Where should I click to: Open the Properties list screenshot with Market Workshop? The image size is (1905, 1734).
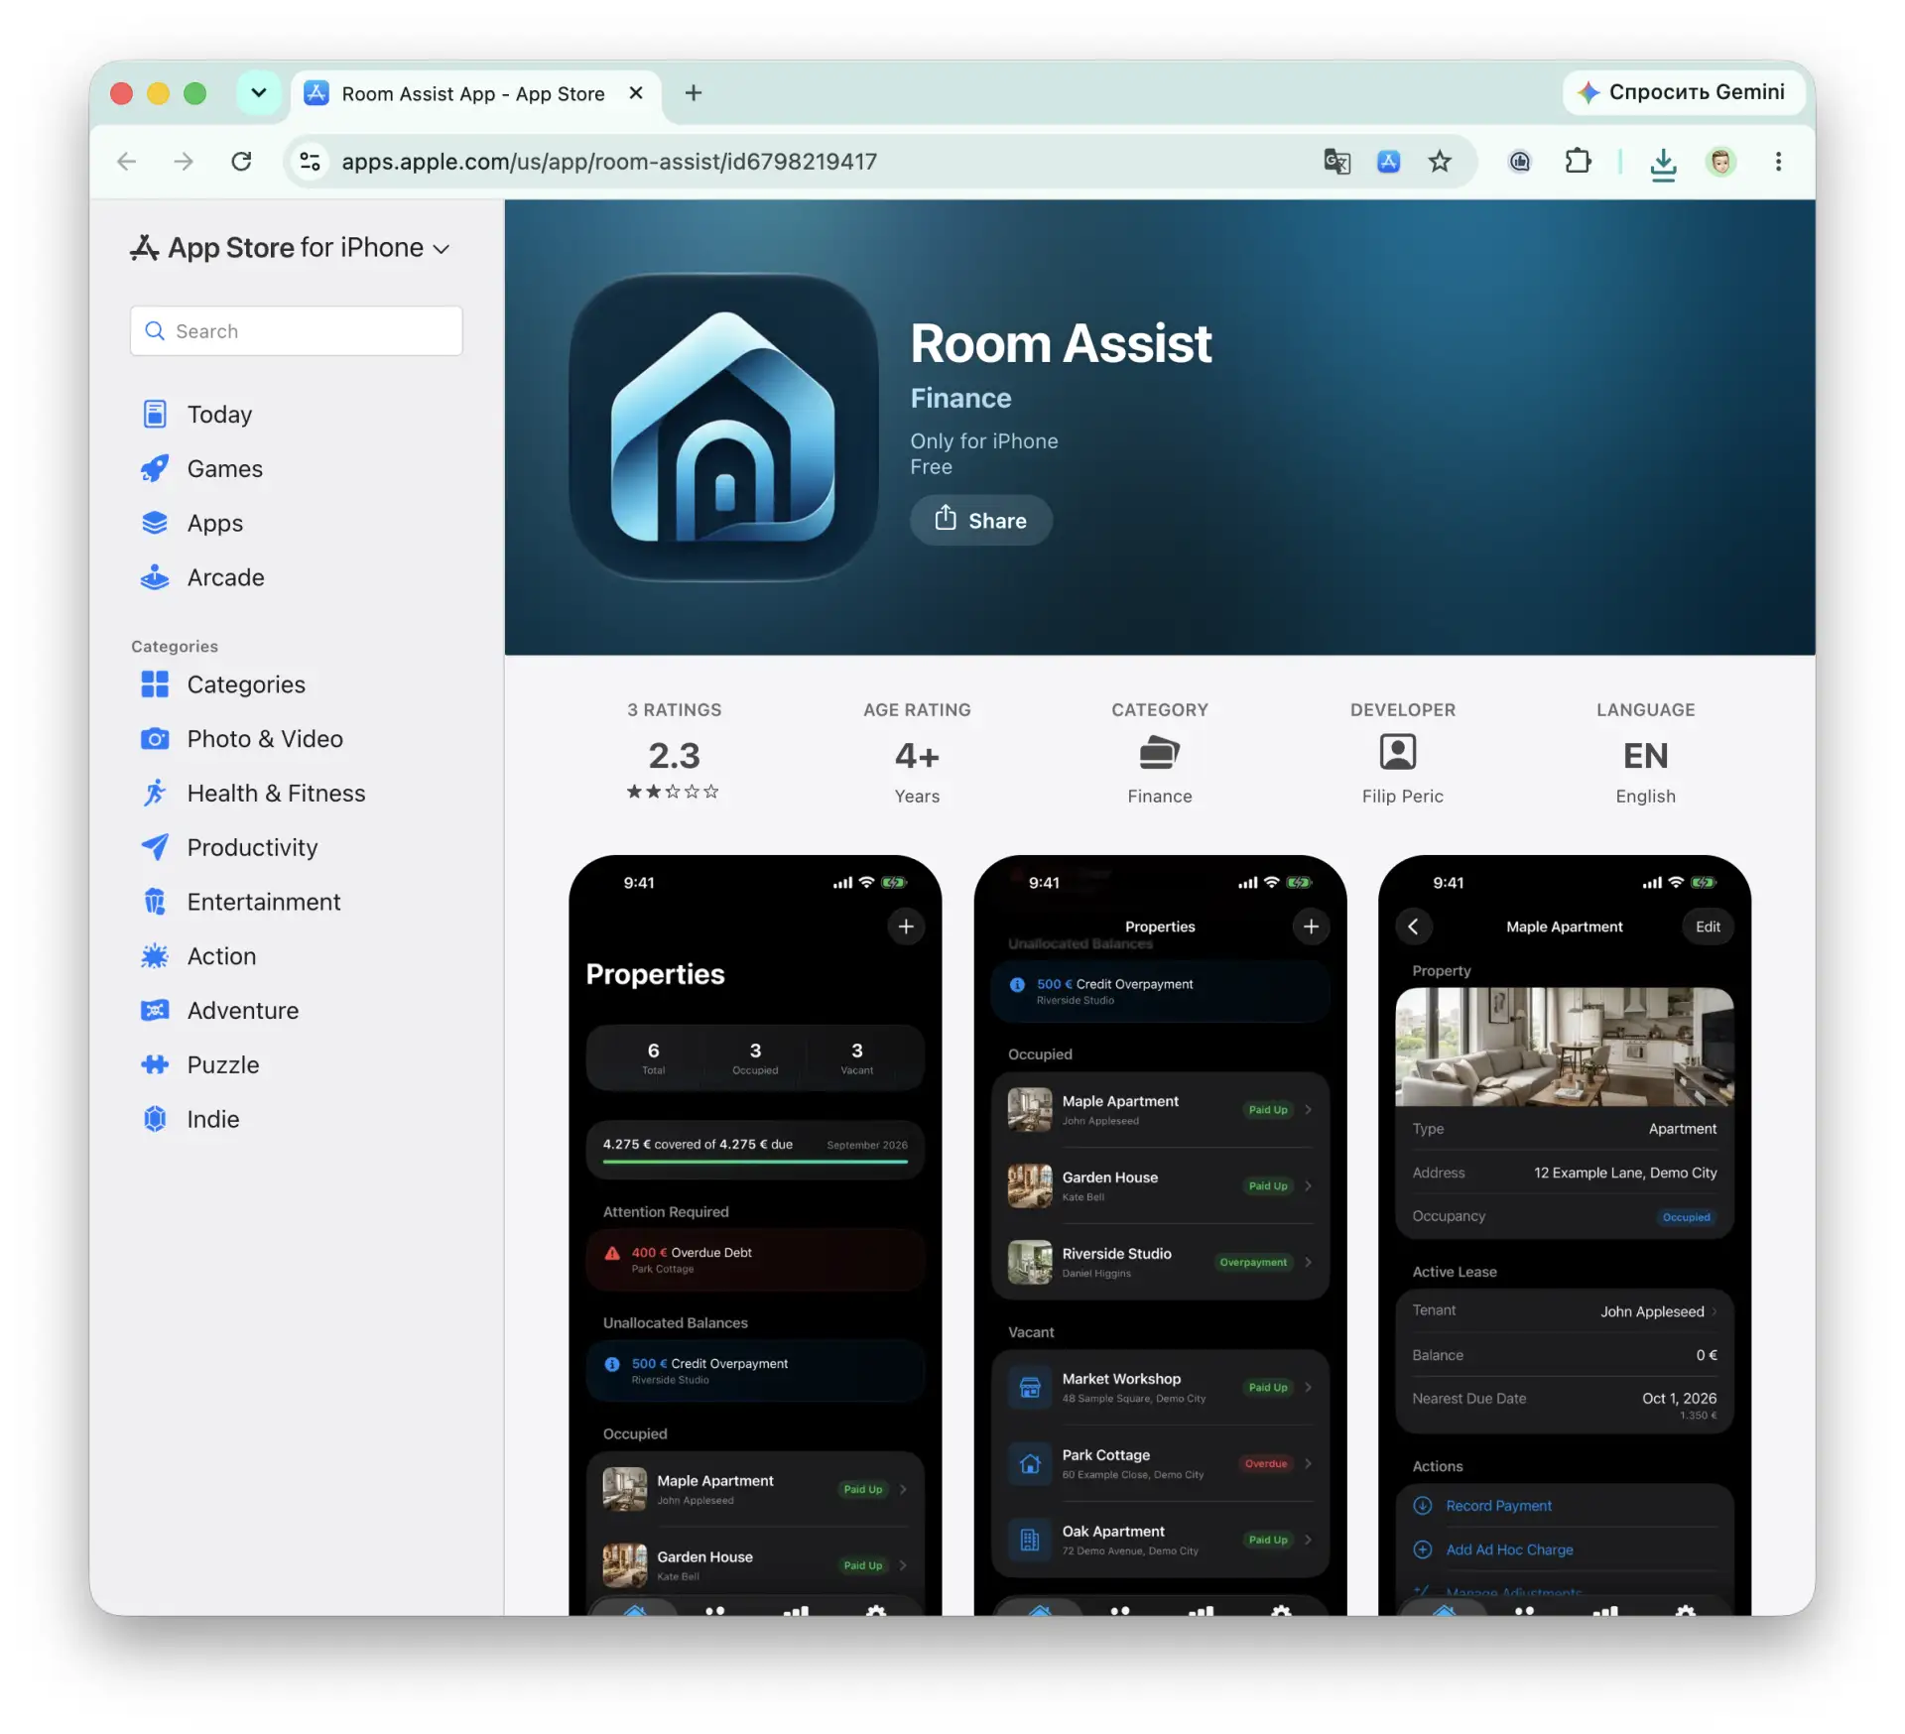click(x=1160, y=1235)
